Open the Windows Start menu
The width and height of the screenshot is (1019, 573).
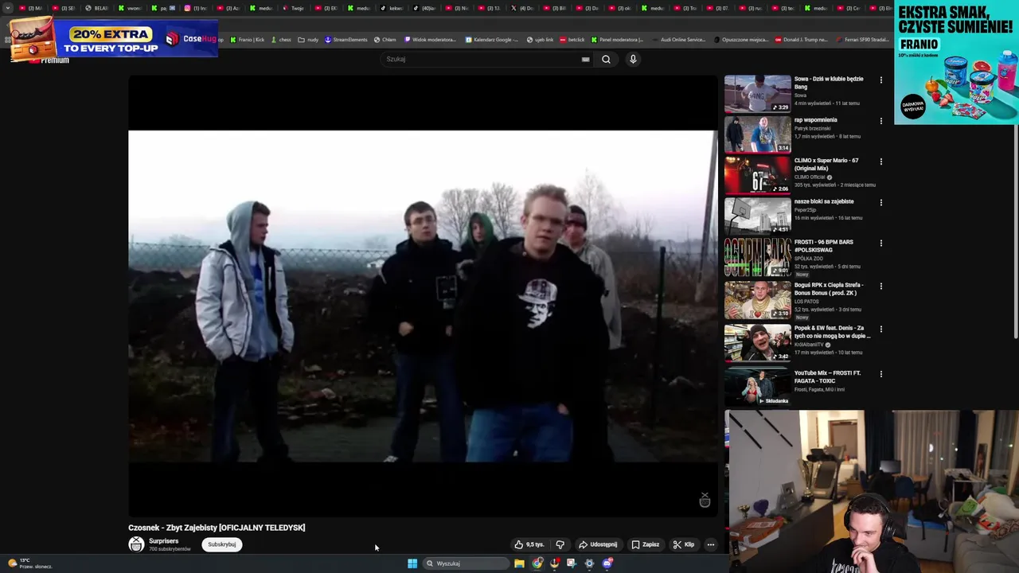(x=412, y=563)
